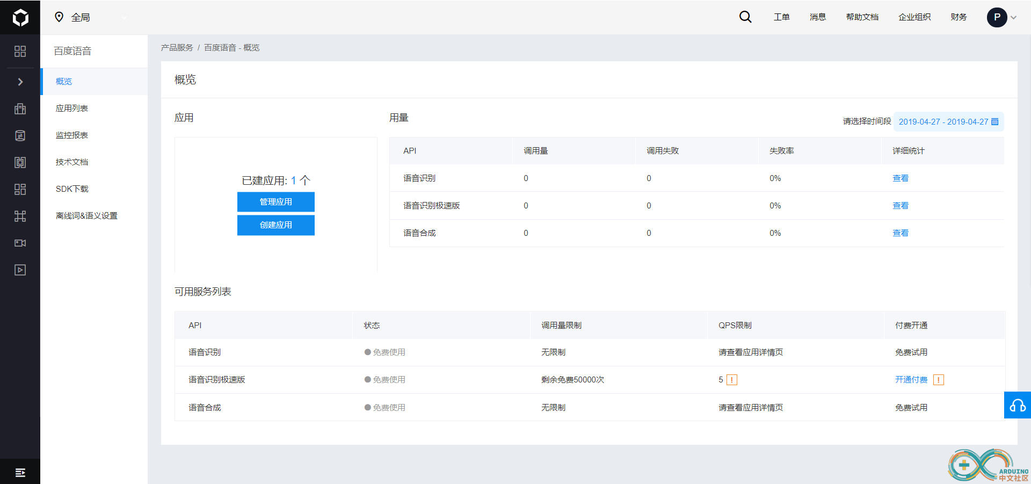This screenshot has width=1031, height=484.
Task: Click 查看 for 语音识别极速版 usage
Action: pyautogui.click(x=901, y=205)
